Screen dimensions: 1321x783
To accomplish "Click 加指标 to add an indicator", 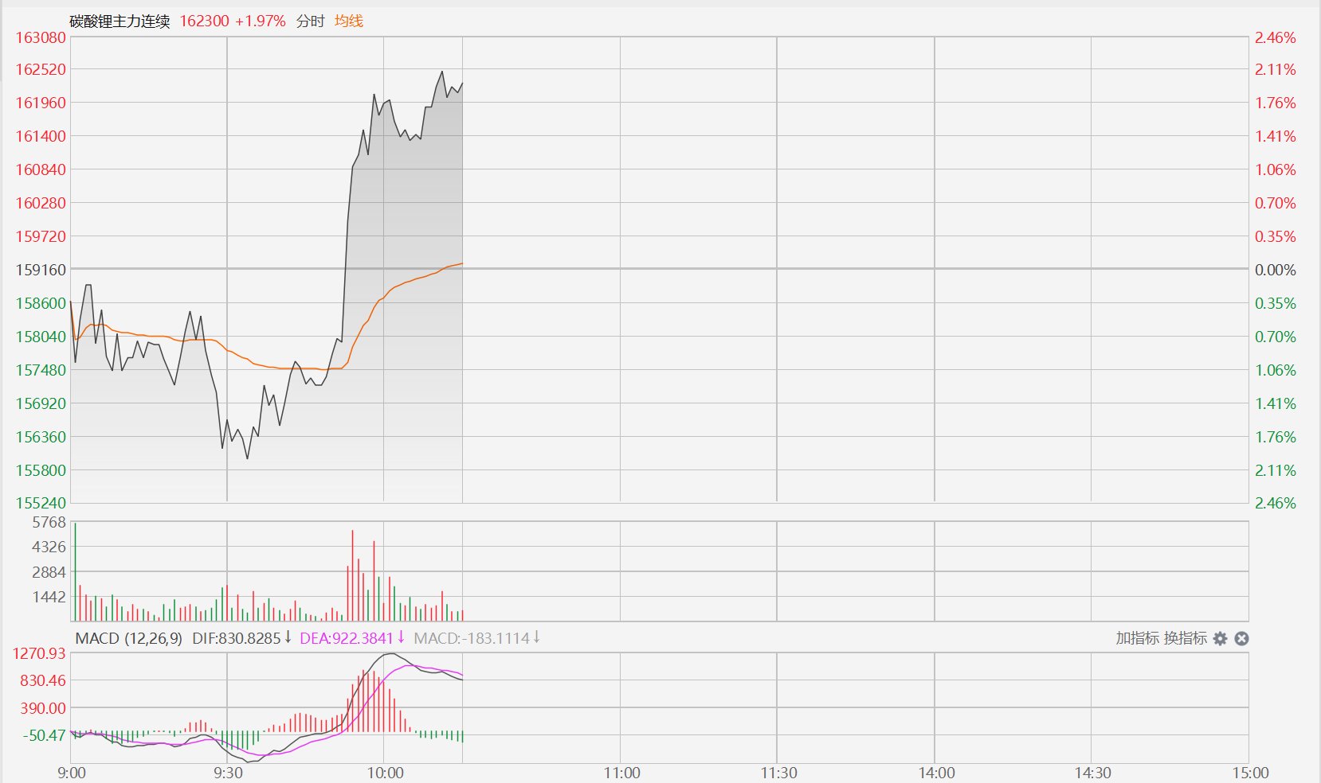I will 1137,638.
